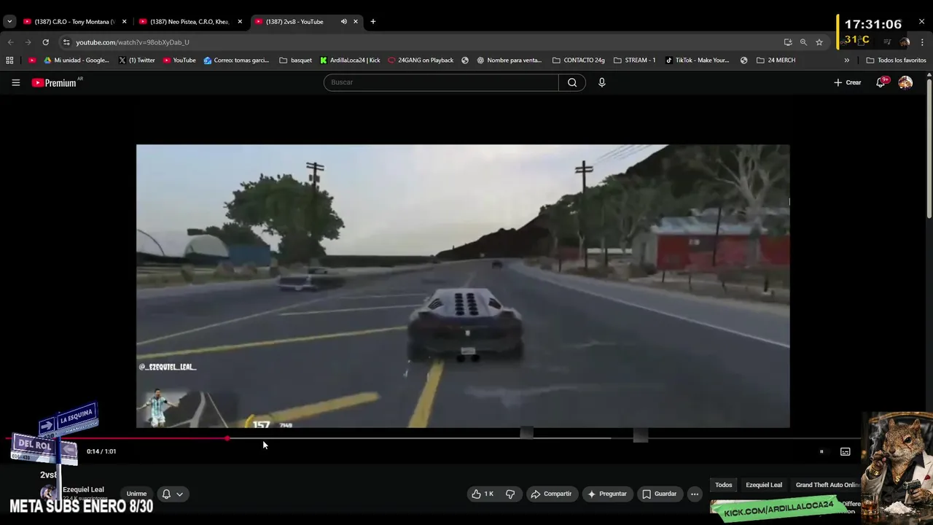Click the red progress scrubber handle

pos(227,438)
